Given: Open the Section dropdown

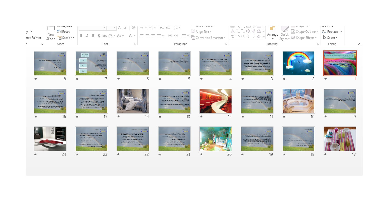Looking at the screenshot, I should click(x=66, y=38).
